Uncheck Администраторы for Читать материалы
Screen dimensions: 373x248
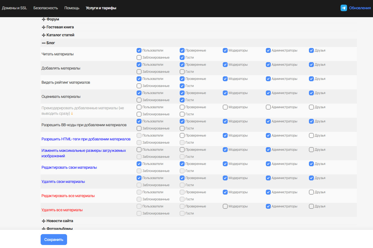(x=268, y=50)
